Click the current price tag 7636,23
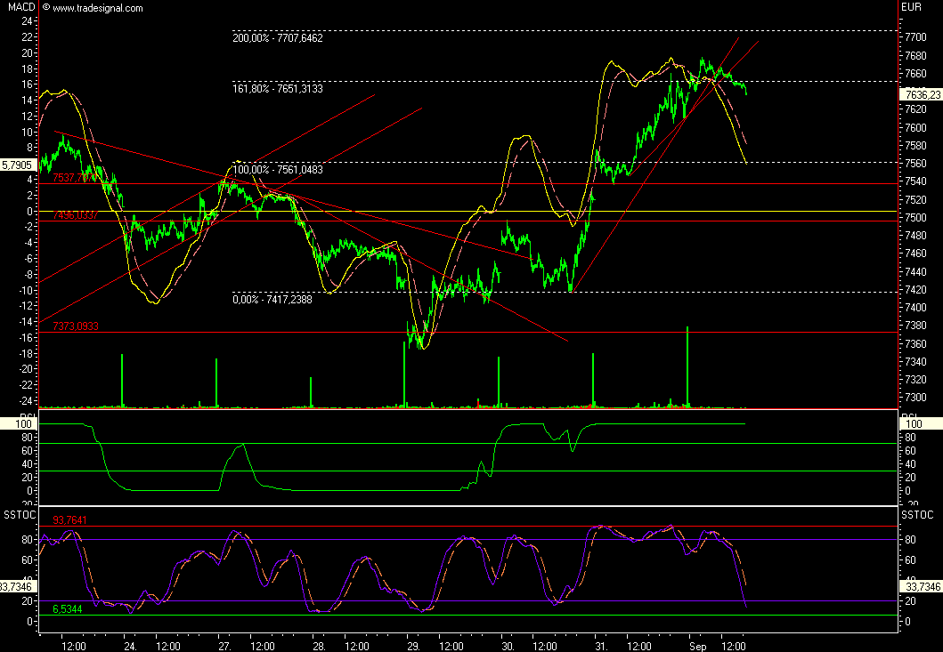This screenshot has height=652, width=943. tap(920, 95)
